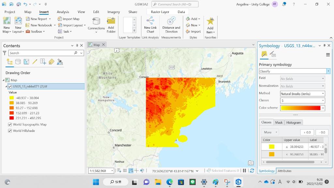Open the Method dropdown showing Natural Breaks (Jenks)

(x=302, y=93)
